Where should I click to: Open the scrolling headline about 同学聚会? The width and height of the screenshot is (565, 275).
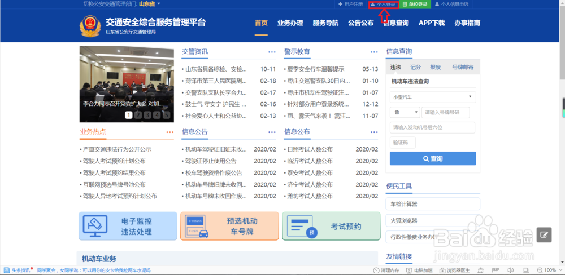point(94,270)
